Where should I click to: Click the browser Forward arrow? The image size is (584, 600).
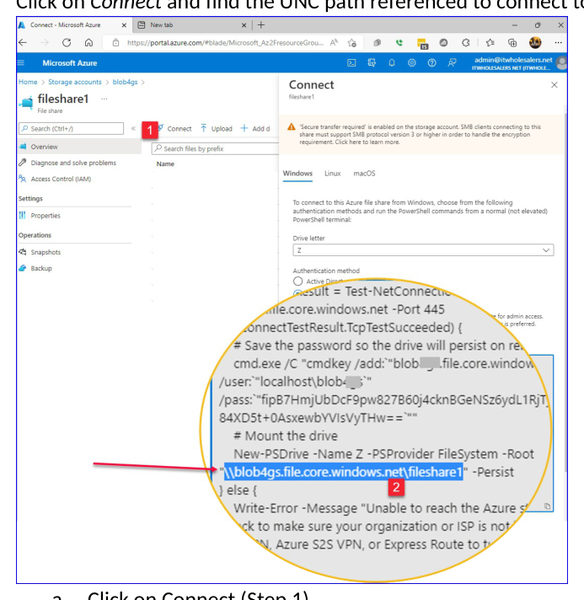45,42
